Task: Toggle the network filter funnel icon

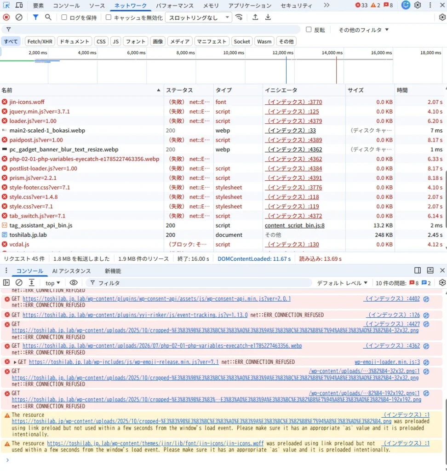Action: 35,17
